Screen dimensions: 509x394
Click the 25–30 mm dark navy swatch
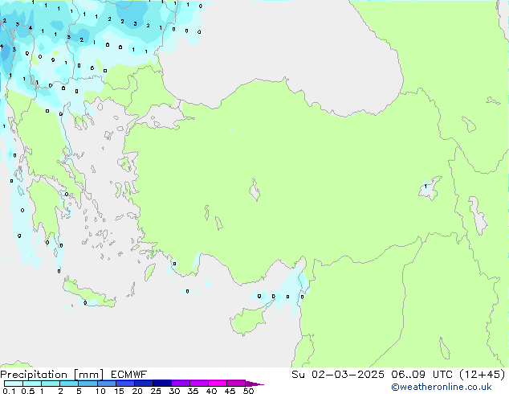162,384
